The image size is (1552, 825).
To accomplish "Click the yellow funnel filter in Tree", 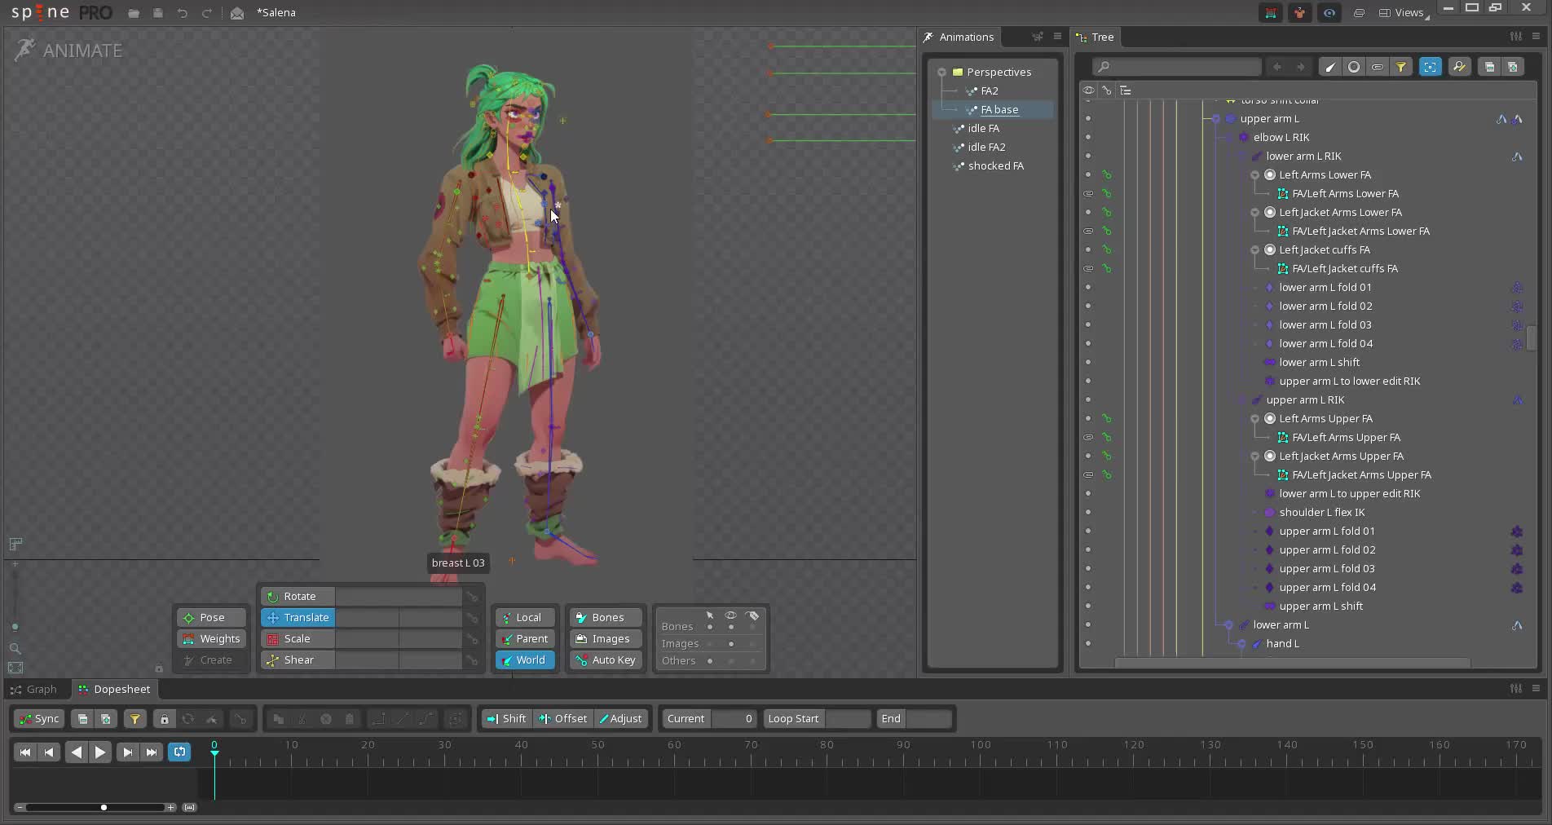I will [1401, 67].
